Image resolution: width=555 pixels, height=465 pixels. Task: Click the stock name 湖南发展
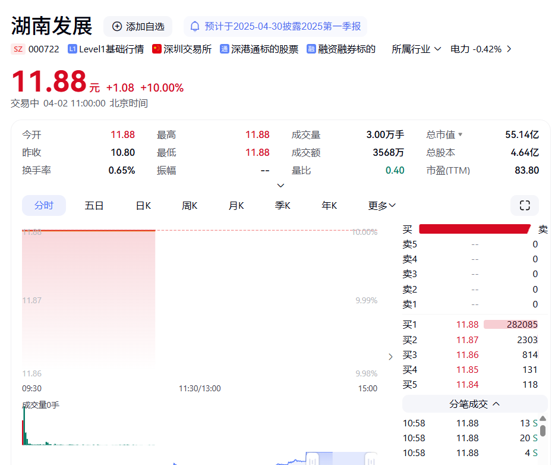(x=52, y=26)
